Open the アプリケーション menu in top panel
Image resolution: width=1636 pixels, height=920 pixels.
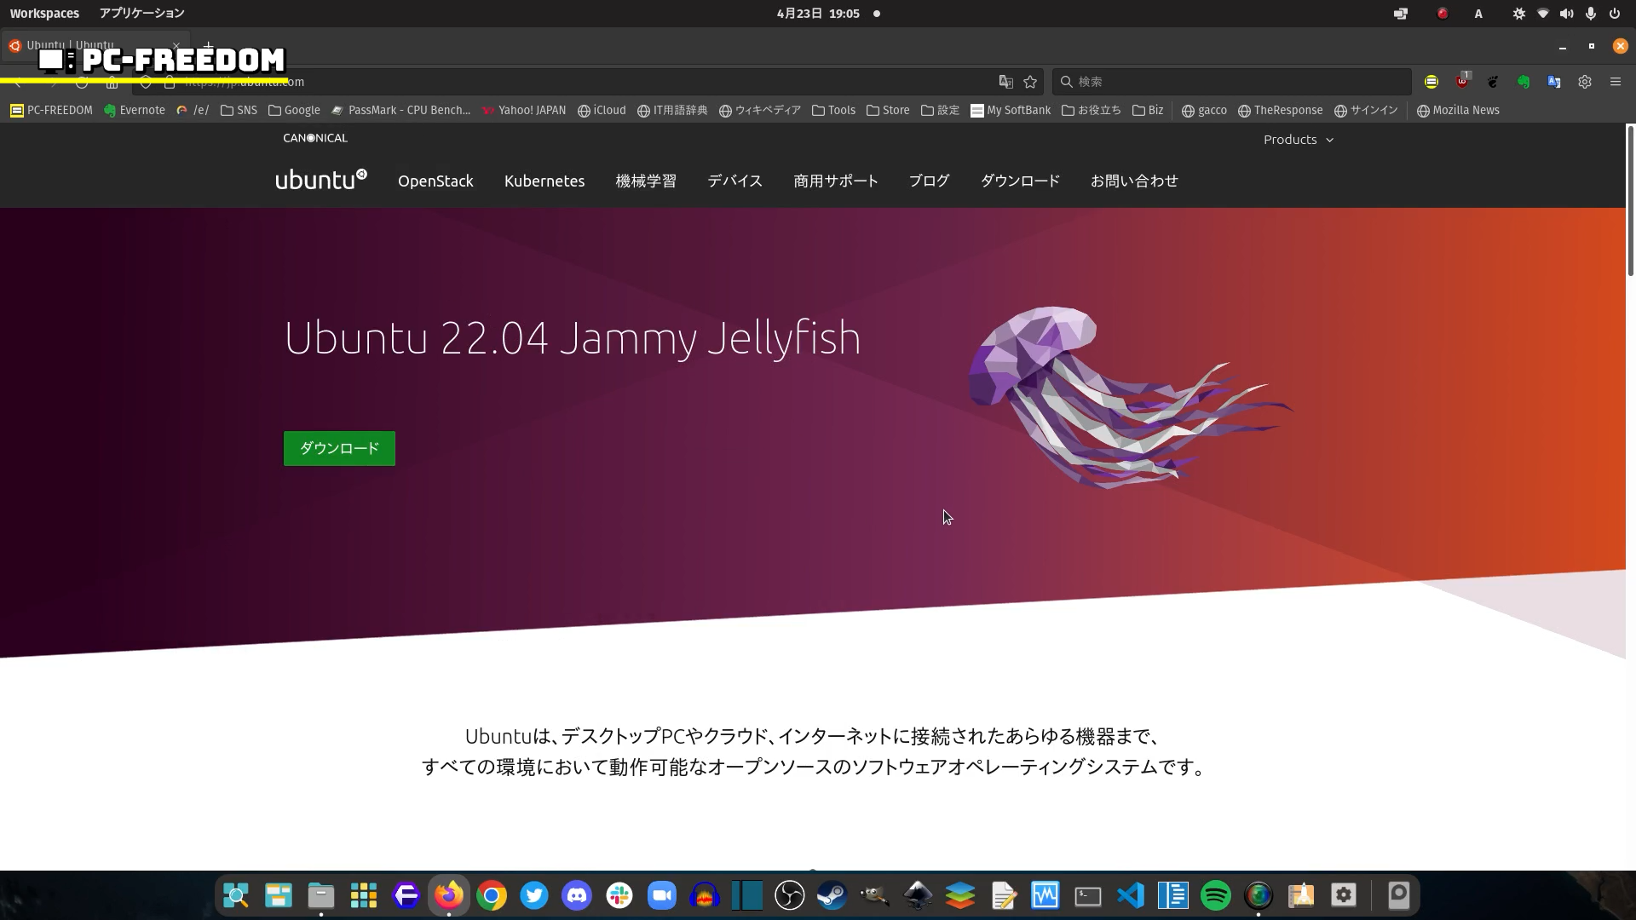141,14
